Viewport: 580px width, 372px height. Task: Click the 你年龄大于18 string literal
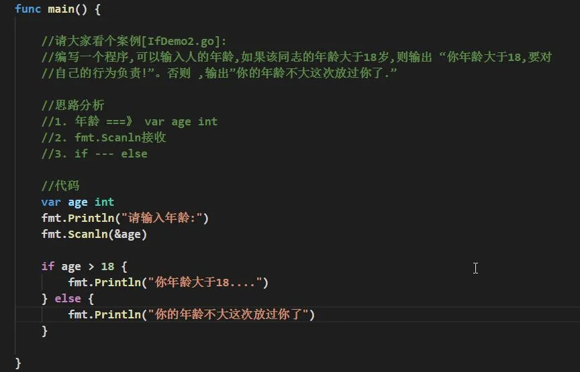[x=205, y=282]
